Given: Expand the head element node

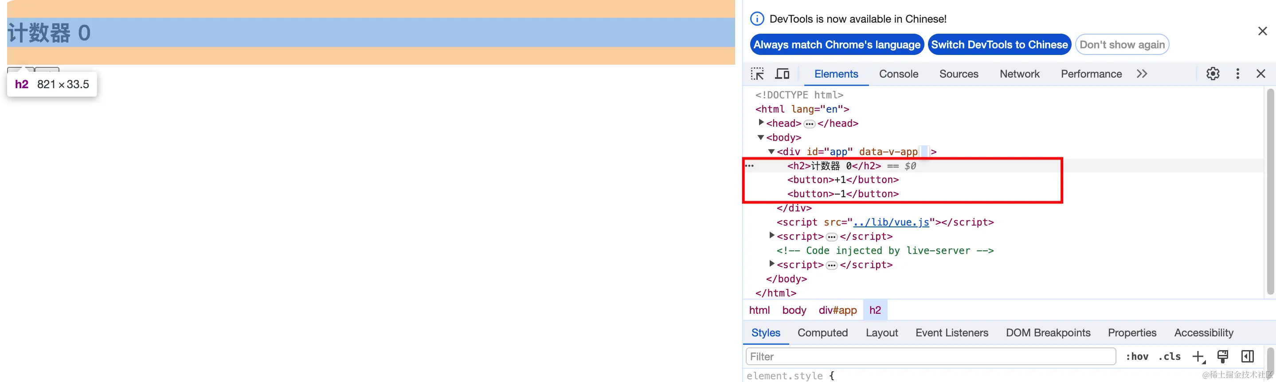Looking at the screenshot, I should click(761, 122).
